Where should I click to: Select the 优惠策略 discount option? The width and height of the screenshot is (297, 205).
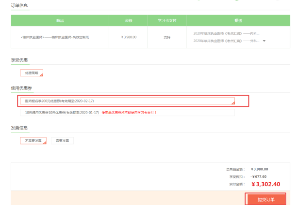pos(32,73)
